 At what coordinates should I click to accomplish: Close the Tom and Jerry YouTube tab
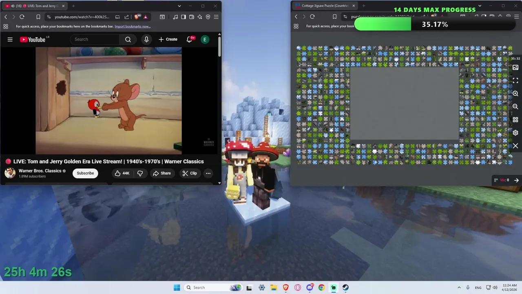click(x=63, y=6)
